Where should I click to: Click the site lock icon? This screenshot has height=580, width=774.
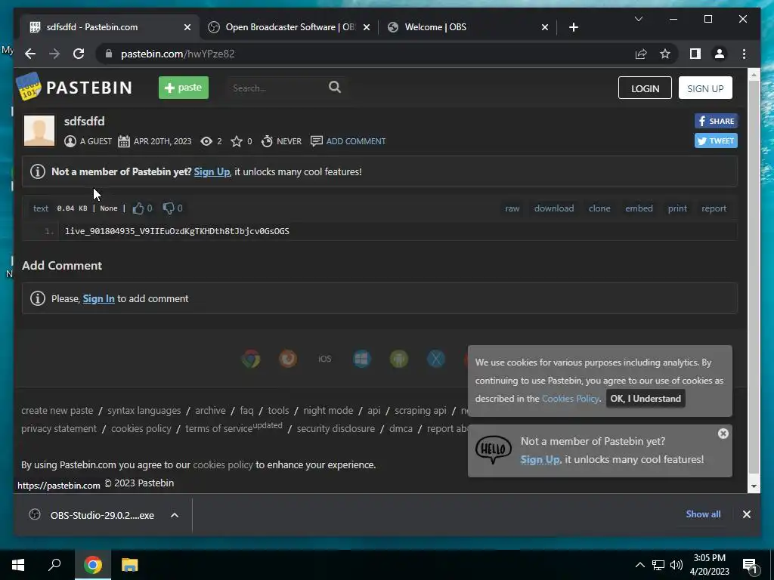(109, 54)
